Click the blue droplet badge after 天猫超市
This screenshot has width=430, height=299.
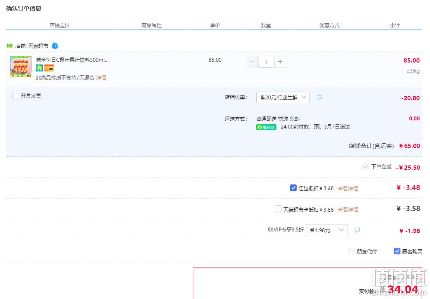pos(55,45)
